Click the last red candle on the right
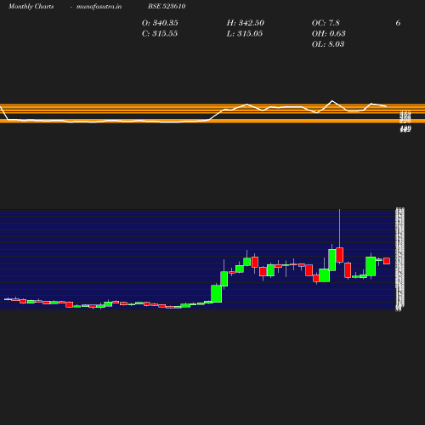This screenshot has width=425, height=425. coord(387,261)
